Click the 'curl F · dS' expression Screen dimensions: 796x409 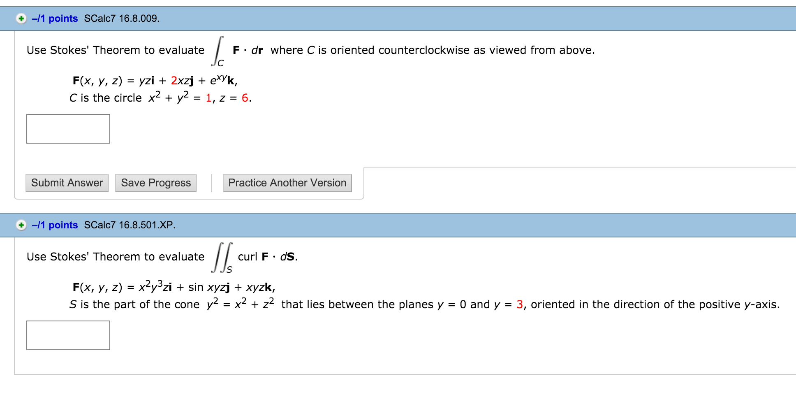pyautogui.click(x=267, y=257)
